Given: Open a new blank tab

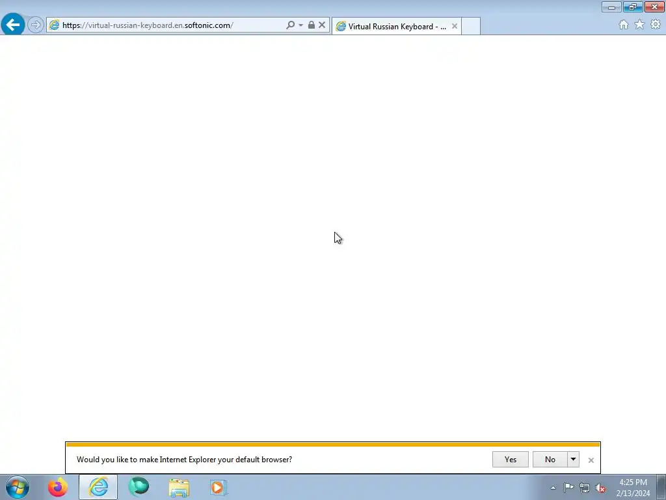Looking at the screenshot, I should [x=471, y=26].
